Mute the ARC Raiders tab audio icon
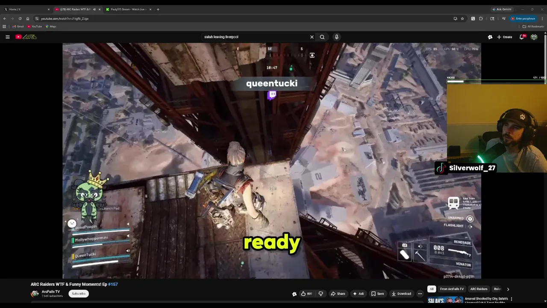 pyautogui.click(x=94, y=9)
